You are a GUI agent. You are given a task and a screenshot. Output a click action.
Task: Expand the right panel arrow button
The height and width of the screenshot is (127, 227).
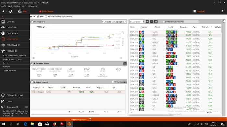click(x=224, y=21)
